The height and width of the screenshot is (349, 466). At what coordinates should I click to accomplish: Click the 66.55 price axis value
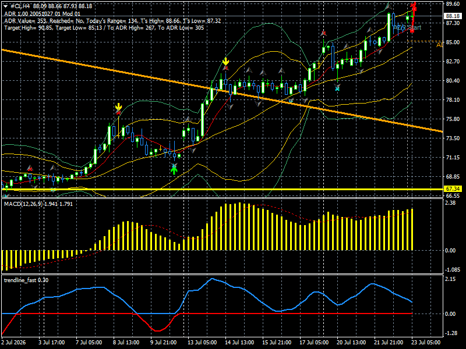(453, 196)
